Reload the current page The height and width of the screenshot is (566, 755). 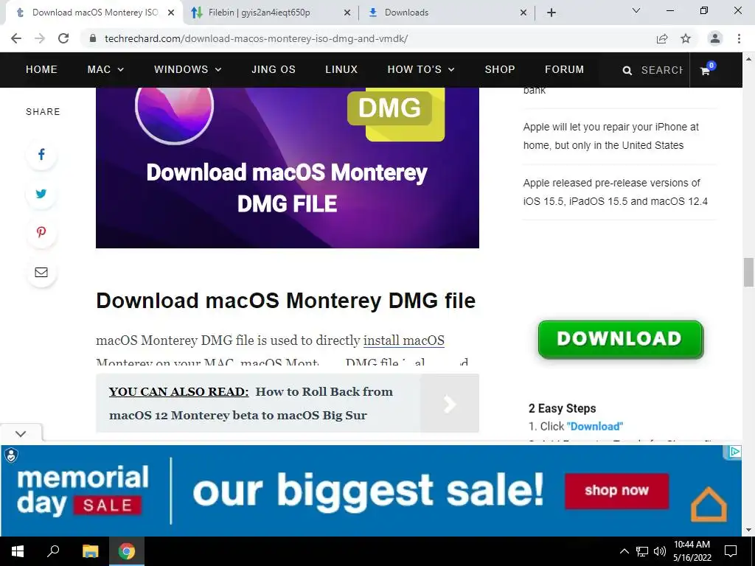pyautogui.click(x=63, y=38)
